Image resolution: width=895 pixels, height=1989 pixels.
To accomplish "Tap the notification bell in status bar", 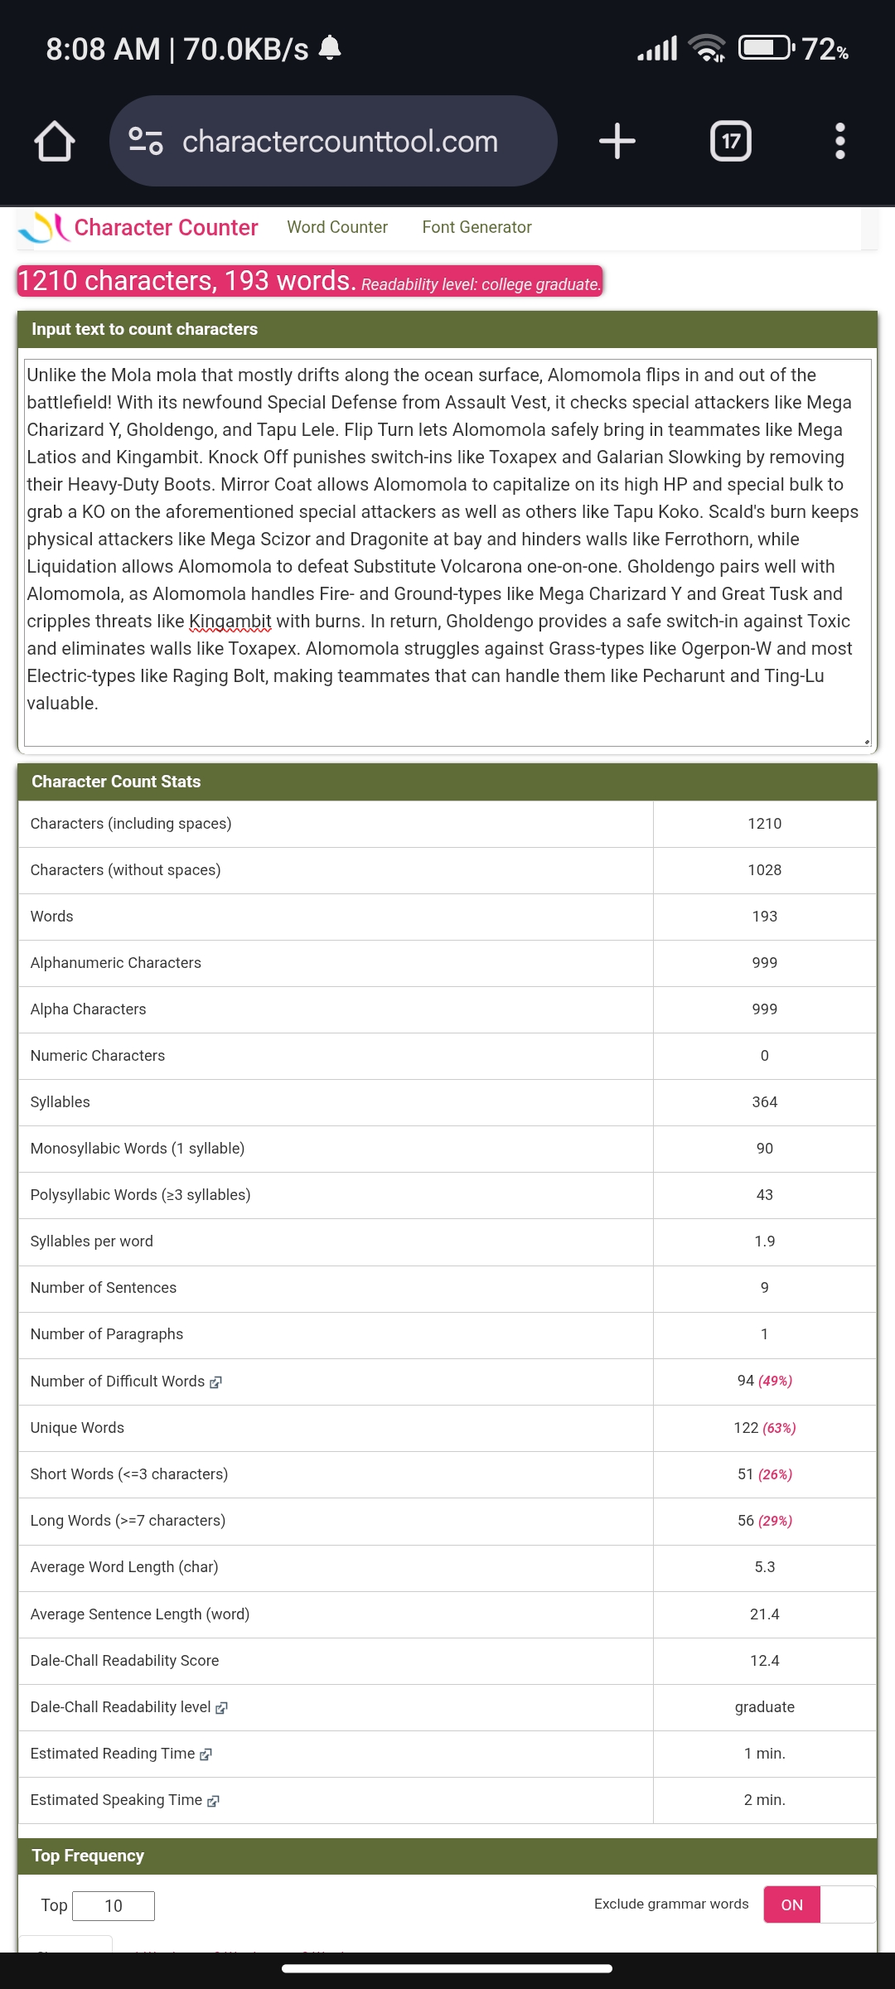I will tap(330, 48).
